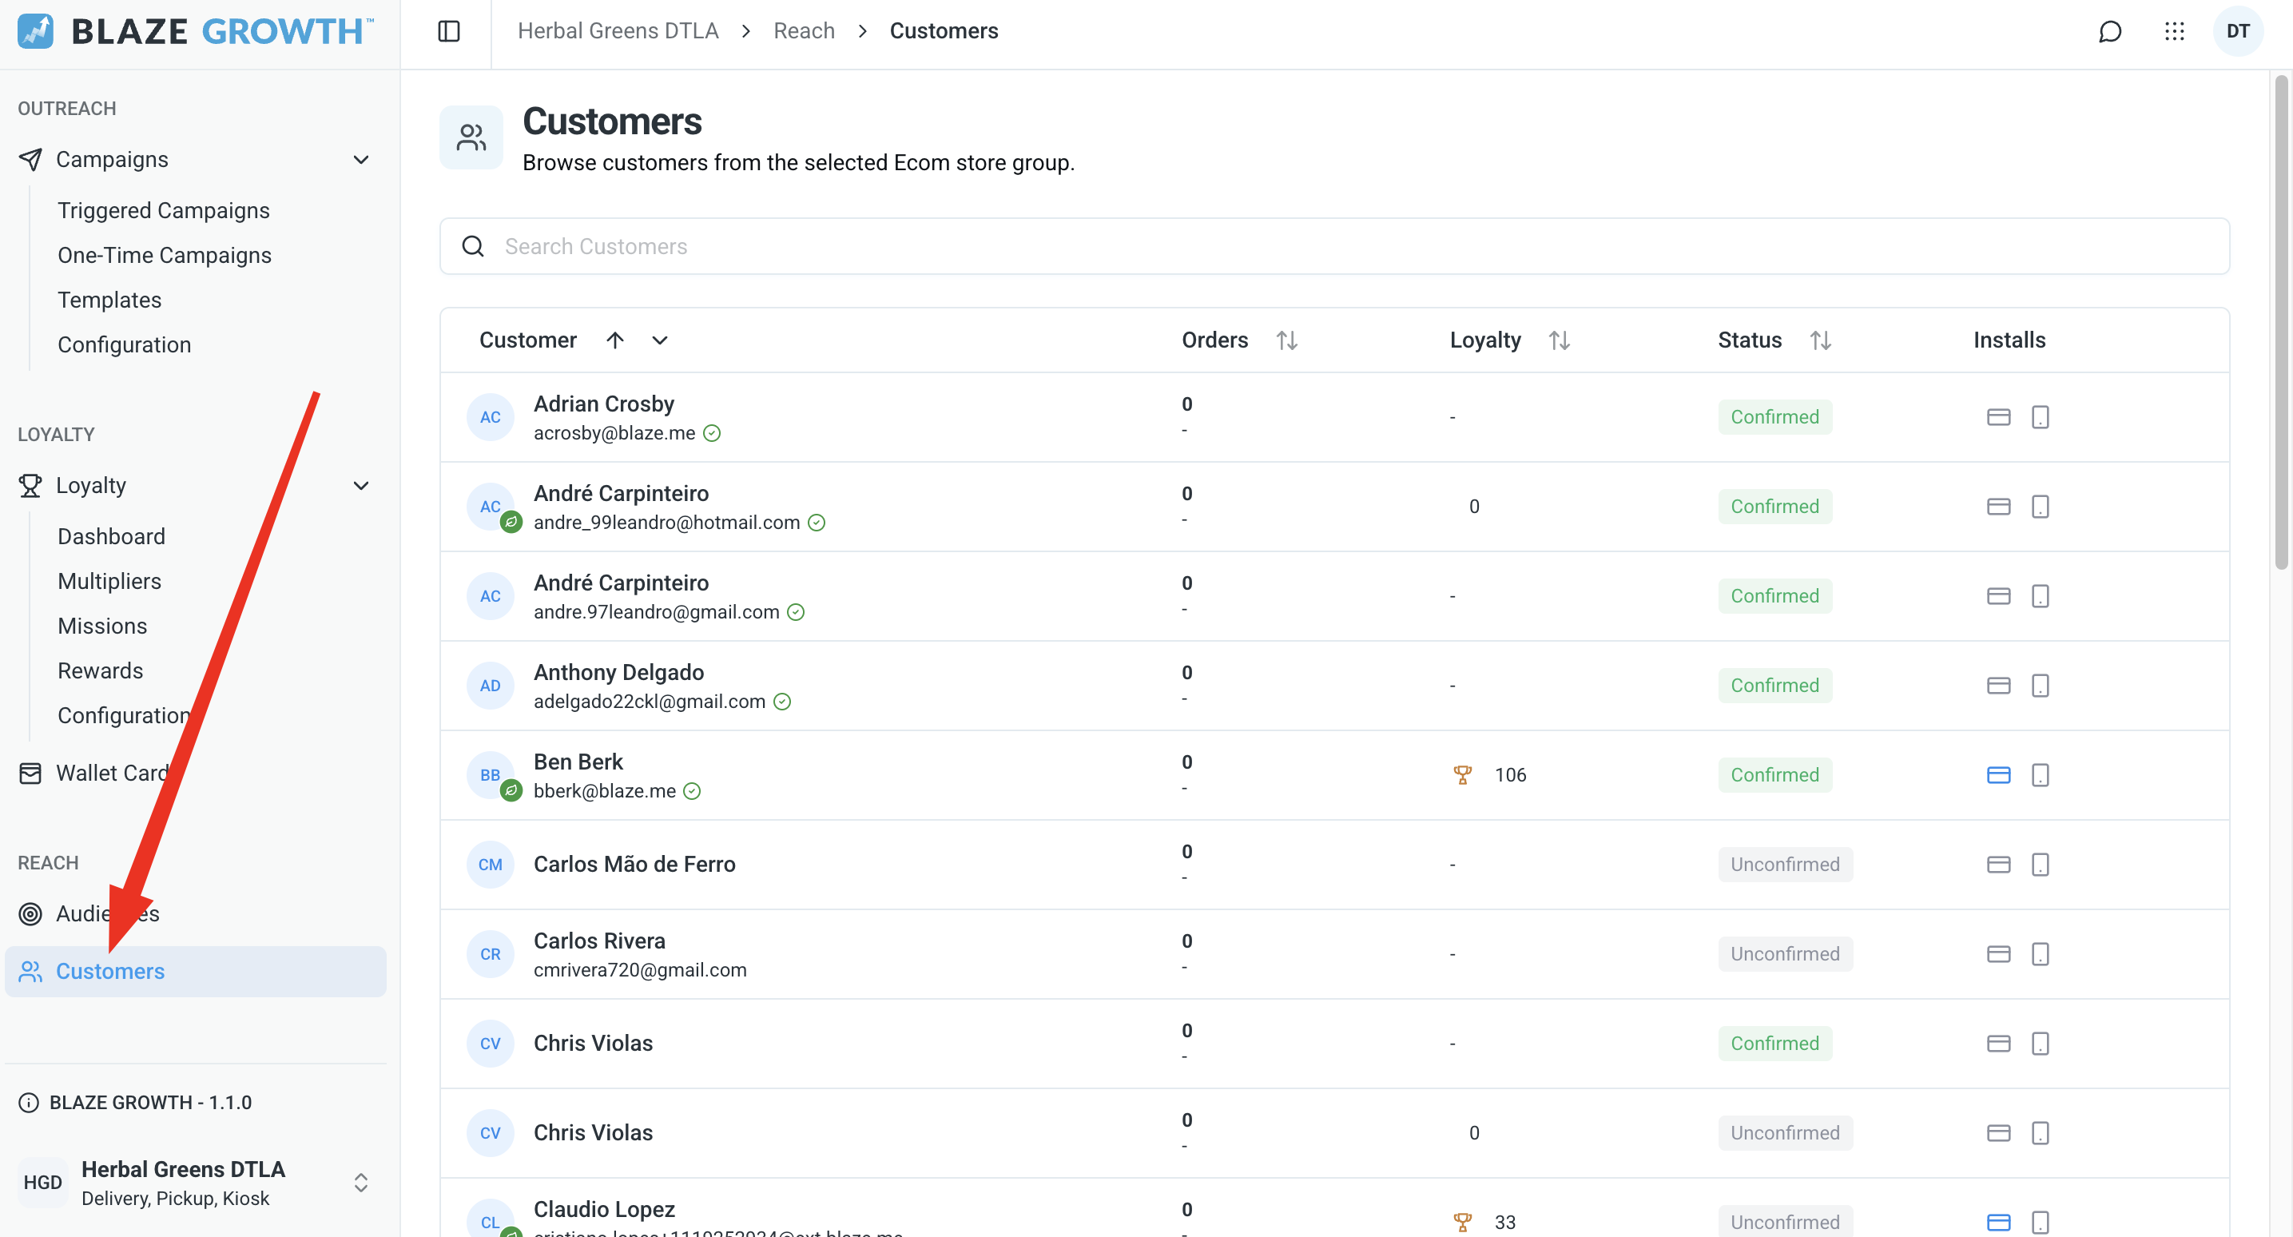This screenshot has width=2293, height=1237.
Task: Sort table by Orders column
Action: pos(1286,340)
